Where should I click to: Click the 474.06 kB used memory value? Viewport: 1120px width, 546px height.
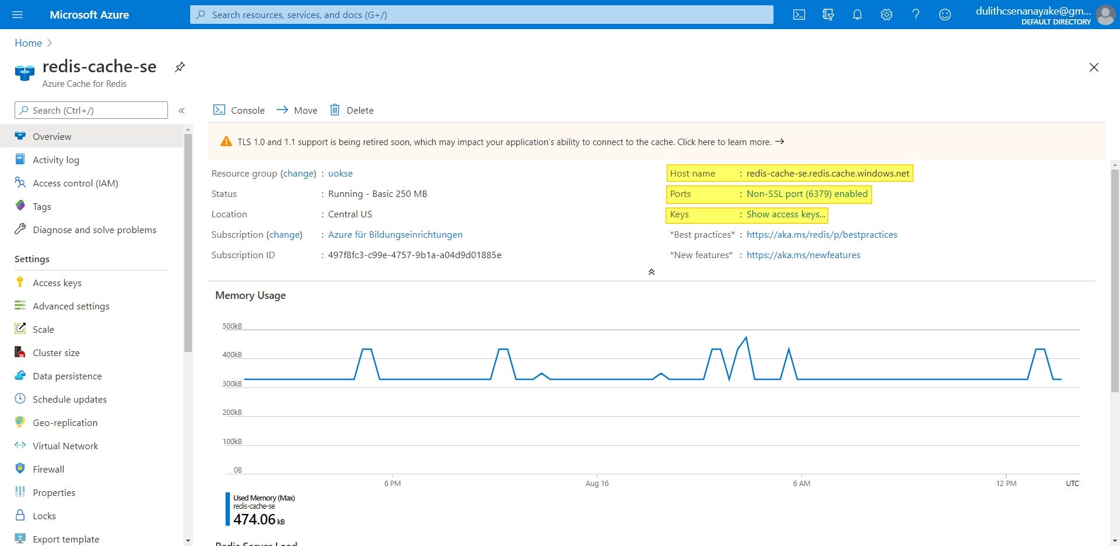tap(259, 519)
